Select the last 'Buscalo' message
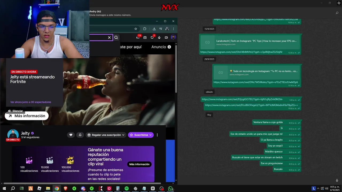Screen dimensions: 342x192 click(278, 169)
